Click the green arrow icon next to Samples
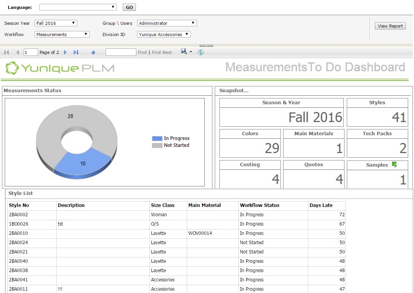Image resolution: width=414 pixels, height=293 pixels. point(395,164)
